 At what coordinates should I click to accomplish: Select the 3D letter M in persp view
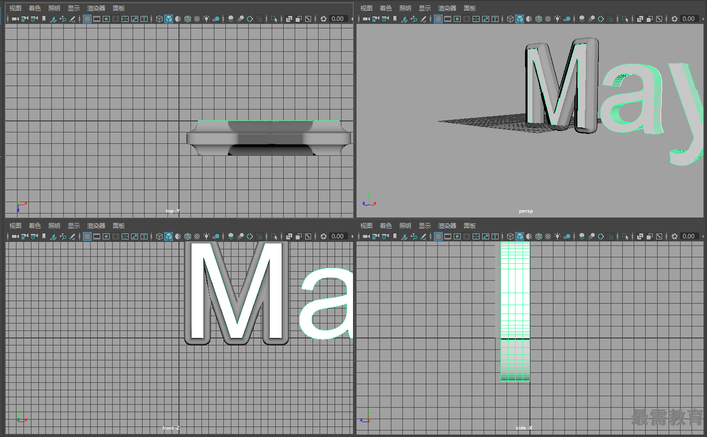click(562, 86)
